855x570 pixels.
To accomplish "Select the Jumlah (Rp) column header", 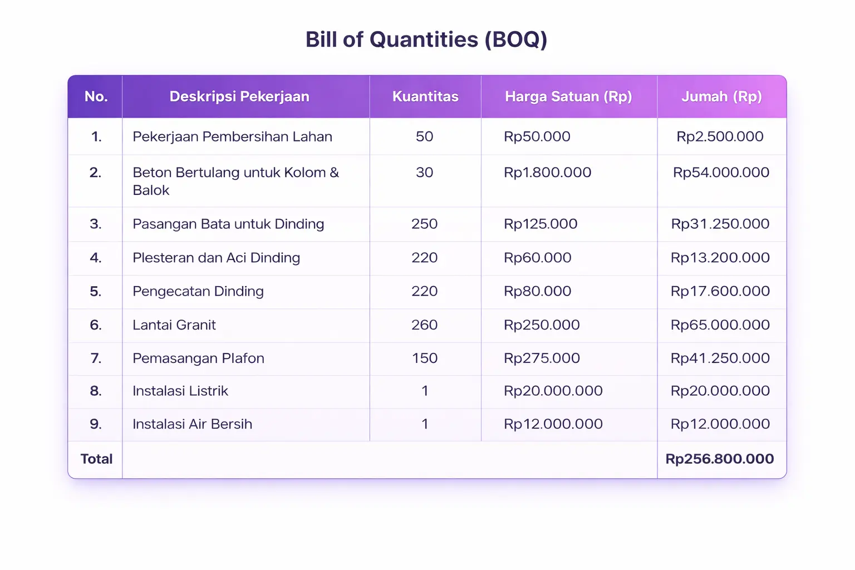I will (721, 97).
